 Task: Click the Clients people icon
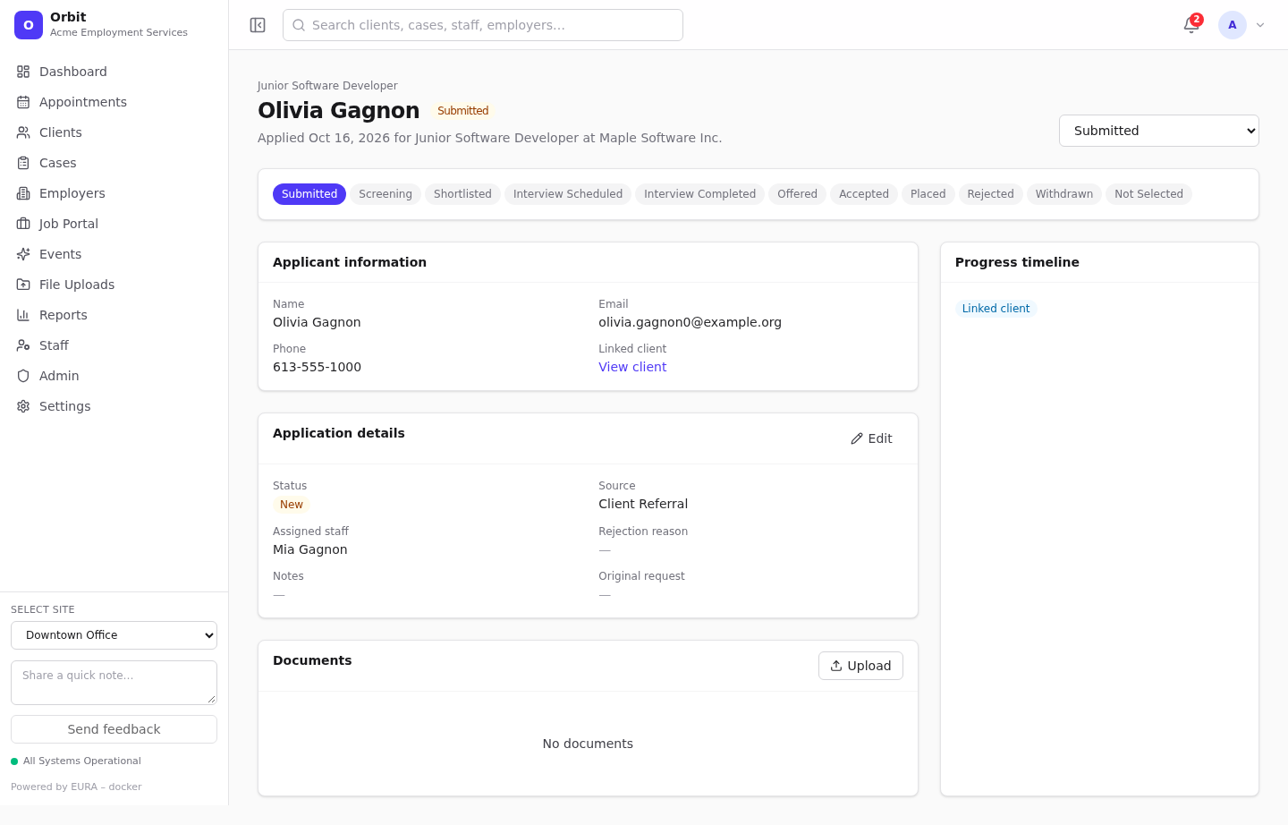point(23,132)
